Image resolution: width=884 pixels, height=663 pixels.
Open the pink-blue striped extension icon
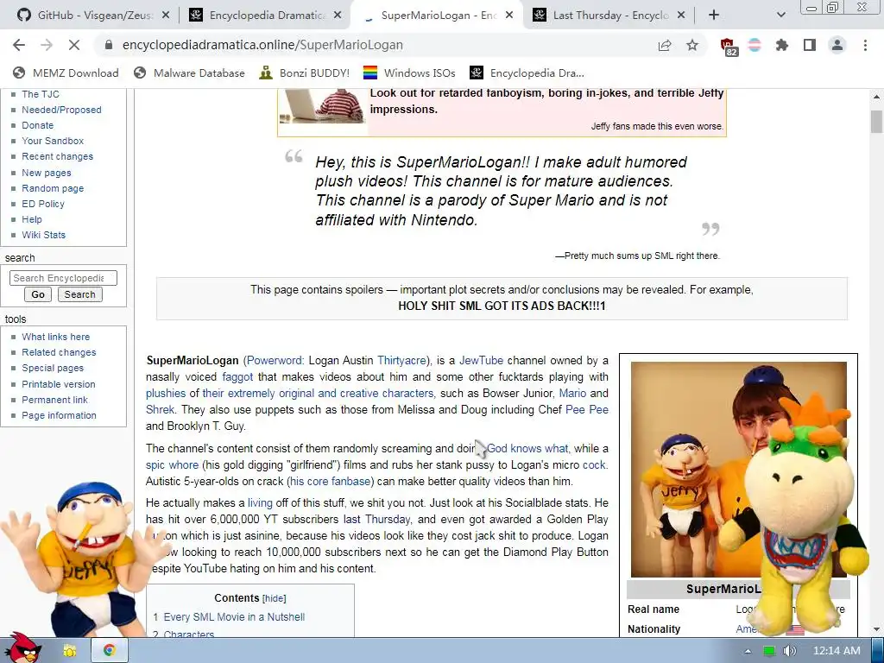point(755,45)
